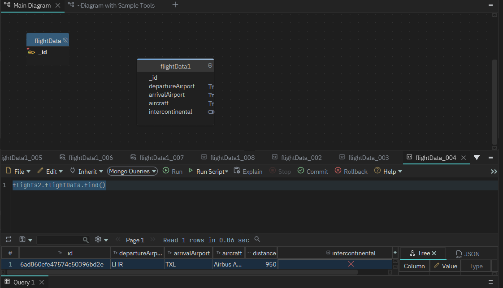The height and width of the screenshot is (288, 503).
Task: Show hidden tabs list with triangle dropdown
Action: point(477,157)
